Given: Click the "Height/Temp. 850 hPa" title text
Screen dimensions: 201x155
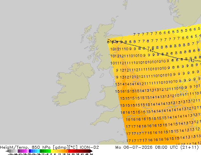Looking at the screenshot, I should coord(25,147).
